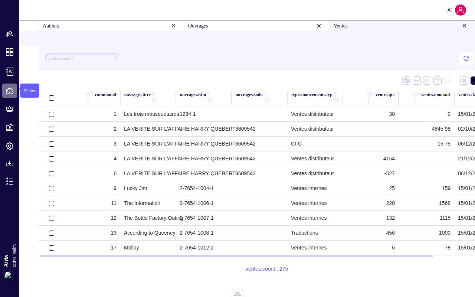Open the dashboard grid icon in sidebar
Image resolution: width=475 pixels, height=297 pixels.
click(x=10, y=52)
